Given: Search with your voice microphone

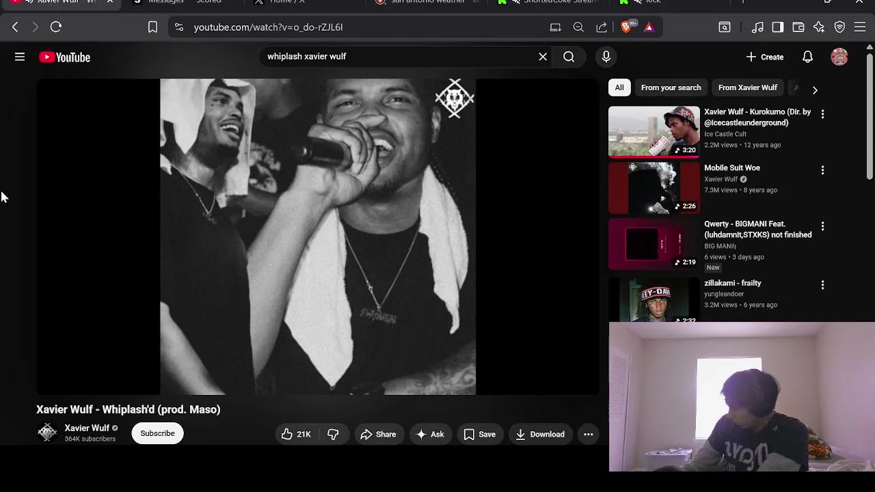Looking at the screenshot, I should coord(606,57).
